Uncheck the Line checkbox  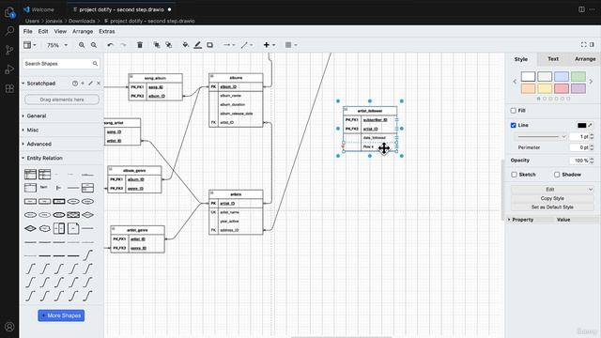(514, 125)
